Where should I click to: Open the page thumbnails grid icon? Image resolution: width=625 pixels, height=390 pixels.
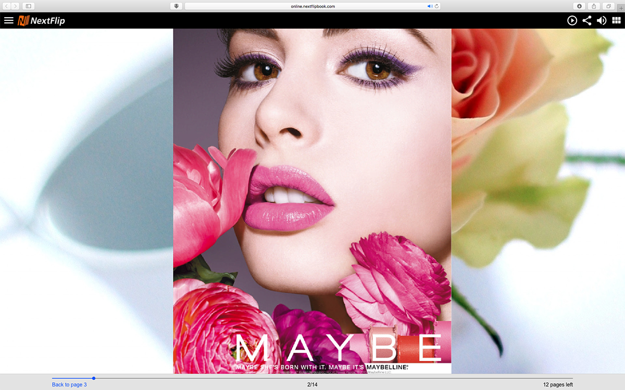coord(617,20)
